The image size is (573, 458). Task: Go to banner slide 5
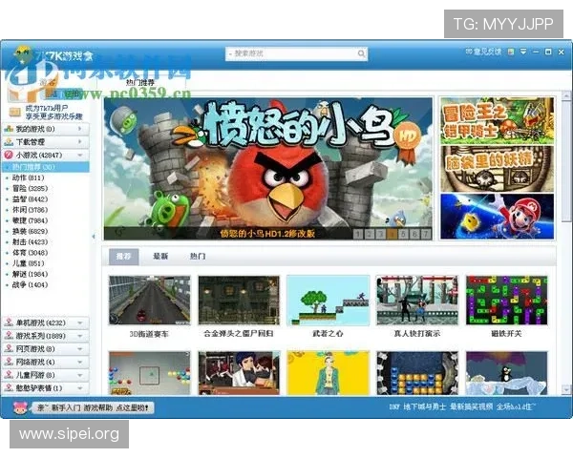point(403,234)
